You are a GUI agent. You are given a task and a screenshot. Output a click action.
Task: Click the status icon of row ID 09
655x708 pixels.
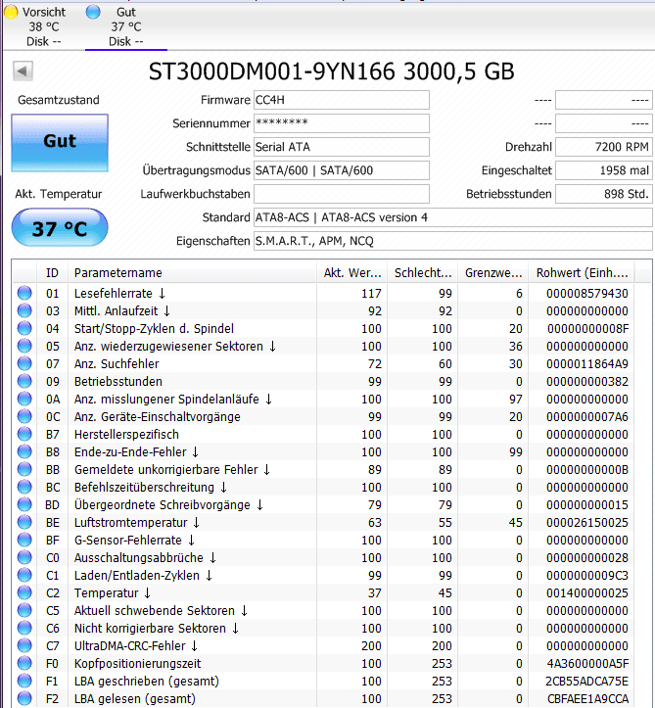[24, 381]
